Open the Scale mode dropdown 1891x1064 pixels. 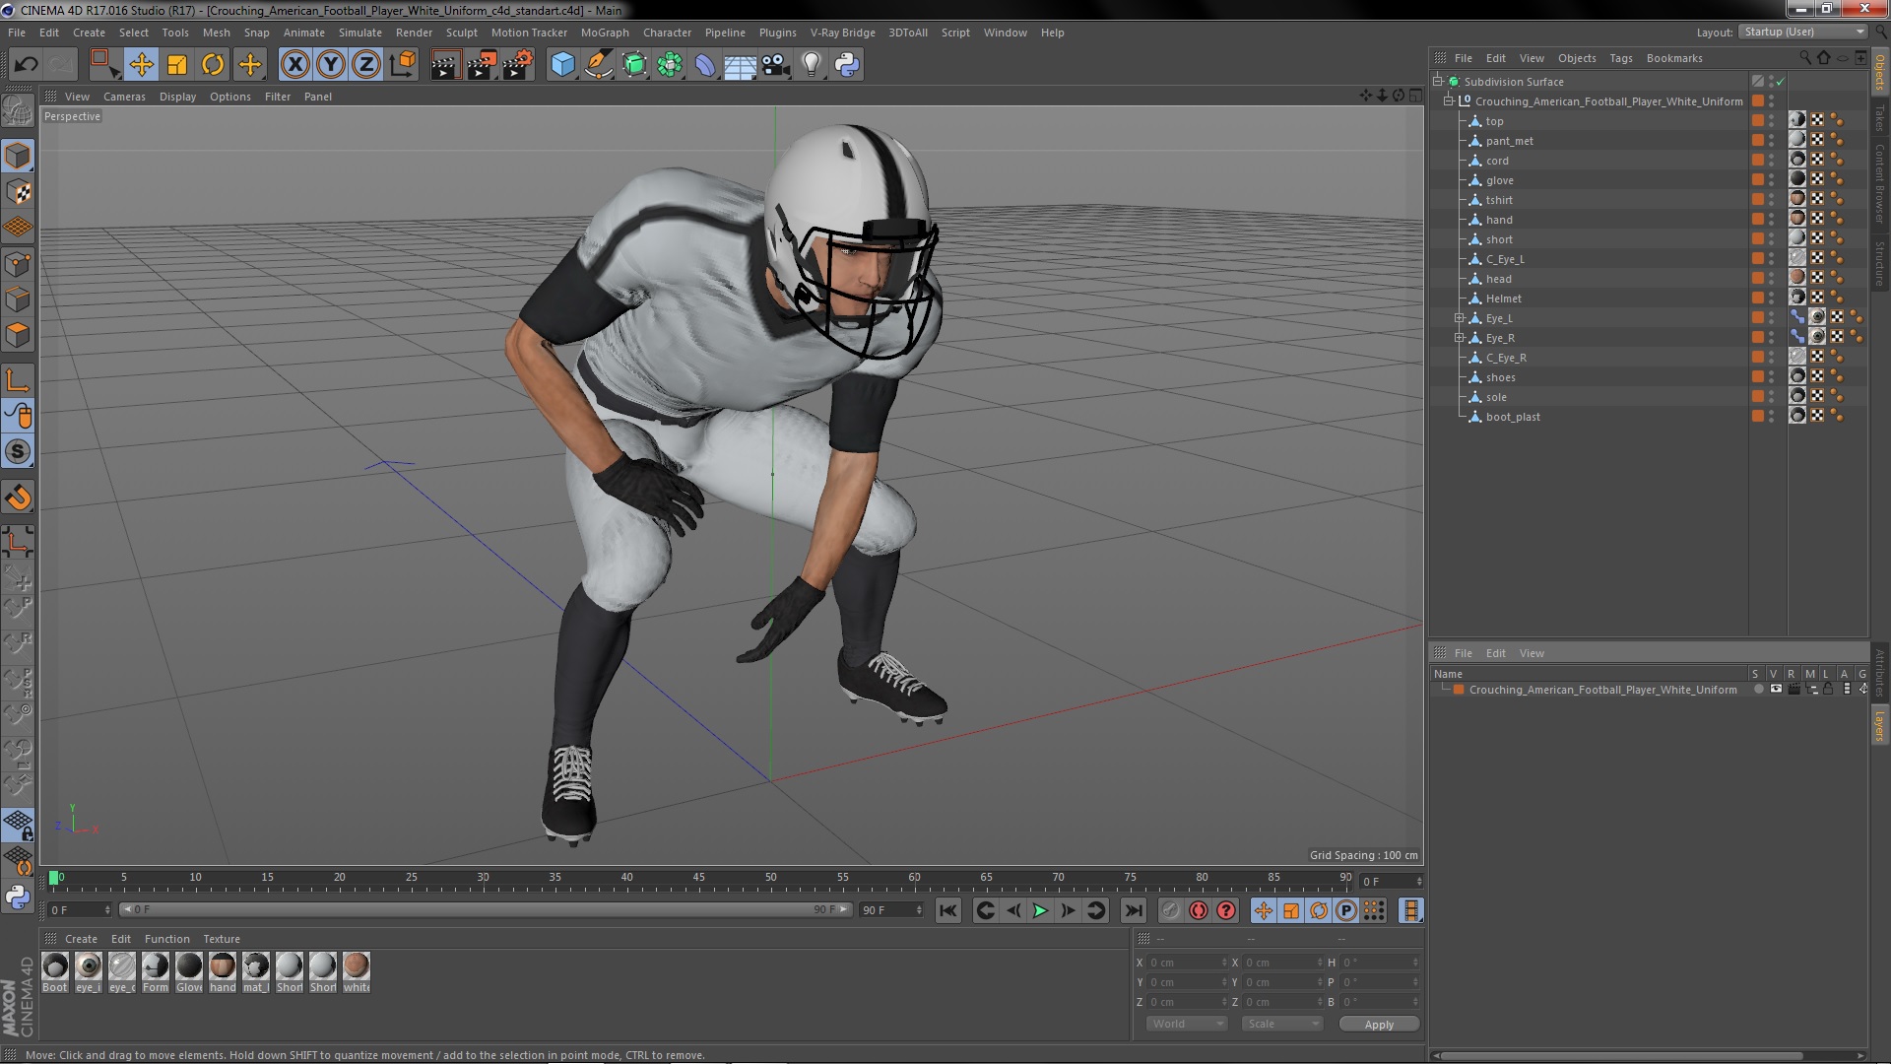pos(1281,1025)
